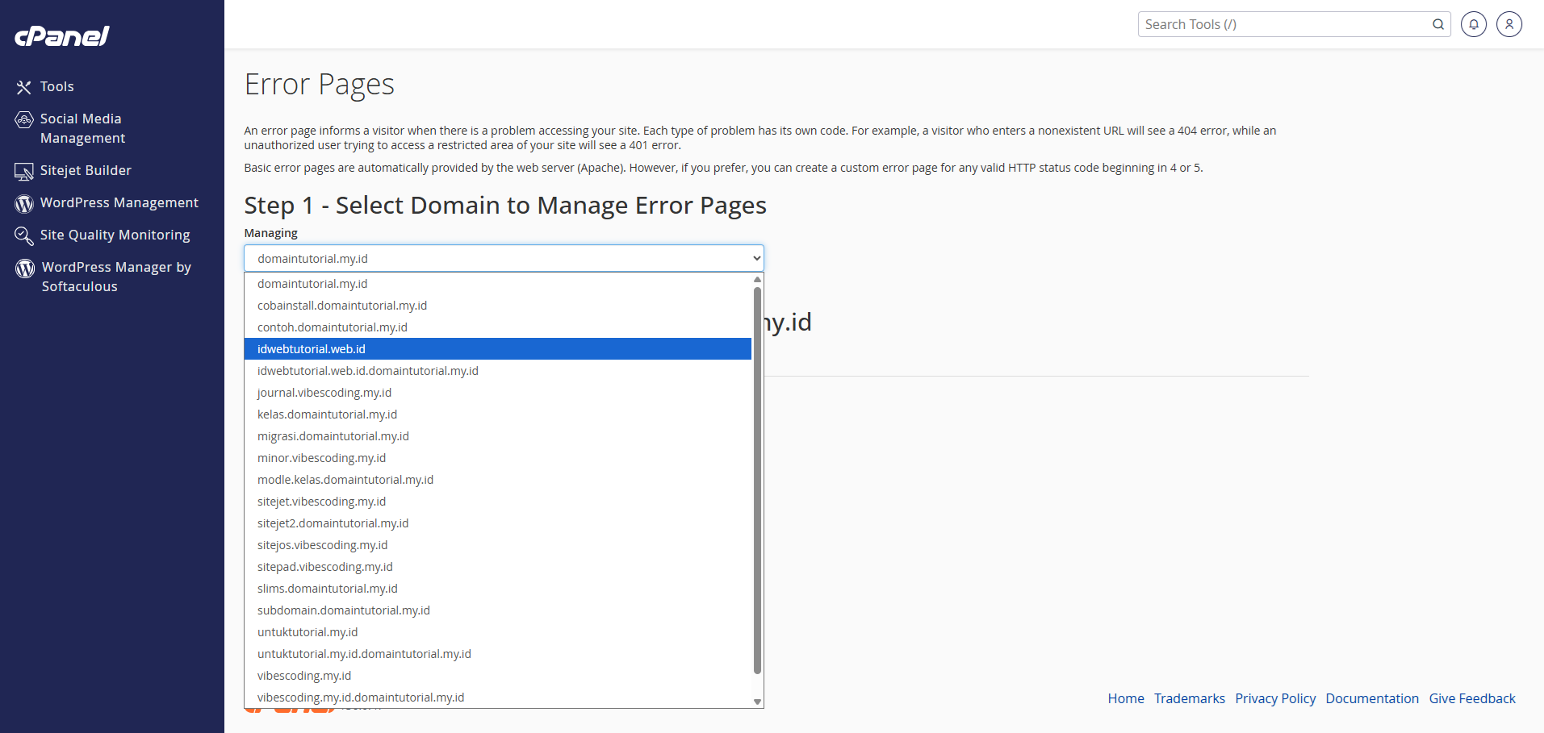Pick vibescoding.my.id from list
Image resolution: width=1544 pixels, height=733 pixels.
(x=498, y=676)
